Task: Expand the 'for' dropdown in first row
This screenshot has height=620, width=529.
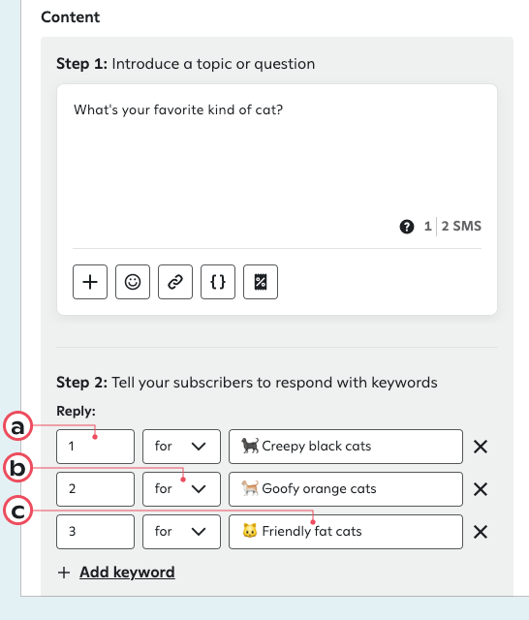Action: [x=181, y=447]
